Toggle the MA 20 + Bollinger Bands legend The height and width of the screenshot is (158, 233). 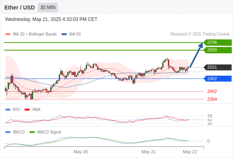[31, 34]
